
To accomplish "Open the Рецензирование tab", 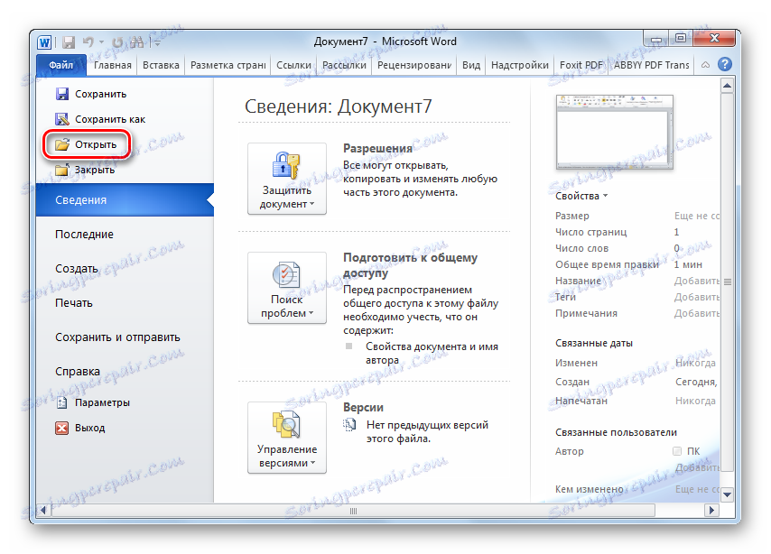I will click(414, 65).
